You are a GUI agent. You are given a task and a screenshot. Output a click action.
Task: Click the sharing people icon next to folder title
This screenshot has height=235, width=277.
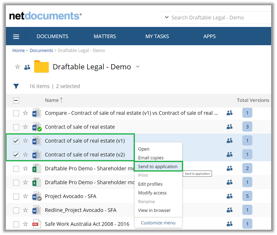pos(27,67)
